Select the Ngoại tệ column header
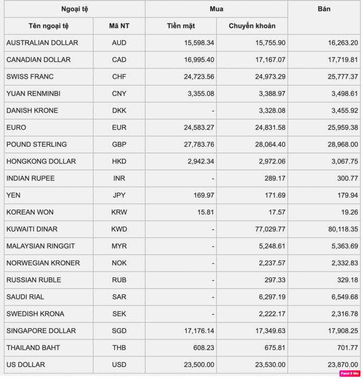Image resolution: width=363 pixels, height=379 pixels. 75,9
